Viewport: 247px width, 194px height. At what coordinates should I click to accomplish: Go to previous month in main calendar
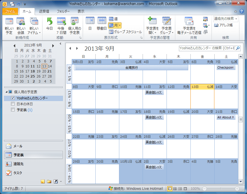point(70,48)
